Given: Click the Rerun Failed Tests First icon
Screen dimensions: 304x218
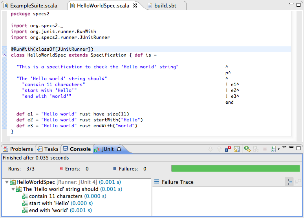Looking at the screenshot, I should click(256, 149).
